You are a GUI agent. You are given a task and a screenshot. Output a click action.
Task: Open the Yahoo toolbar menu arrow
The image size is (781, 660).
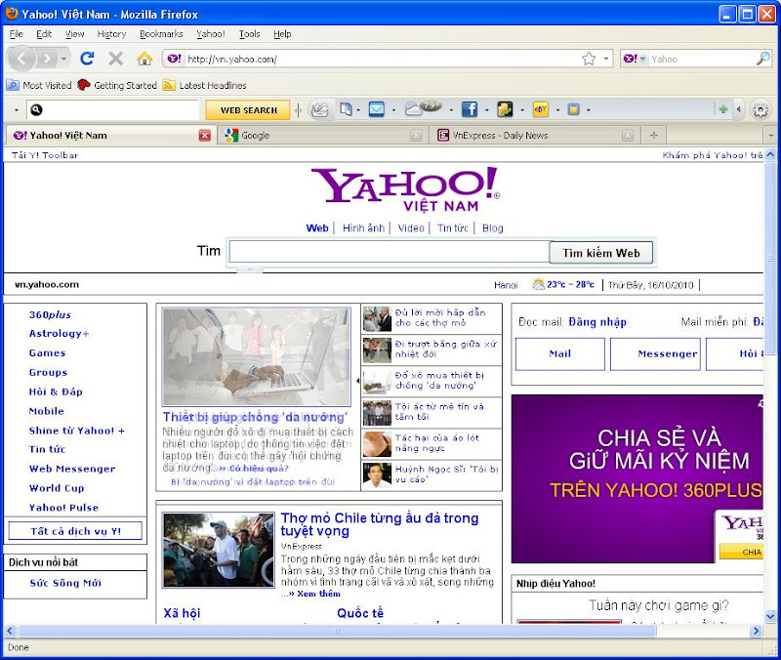(16, 109)
